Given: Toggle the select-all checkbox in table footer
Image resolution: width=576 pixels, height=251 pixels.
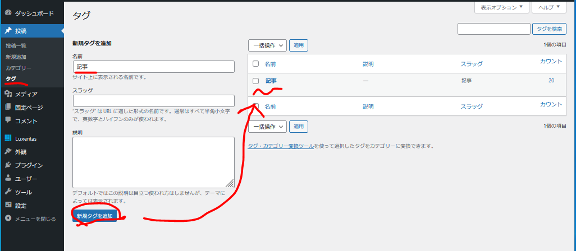Looking at the screenshot, I should [x=255, y=105].
